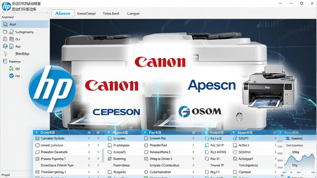Screen dimensions: 317x178
Task: Open the rightmost Dinert column header dropdown
Action: coord(233,133)
